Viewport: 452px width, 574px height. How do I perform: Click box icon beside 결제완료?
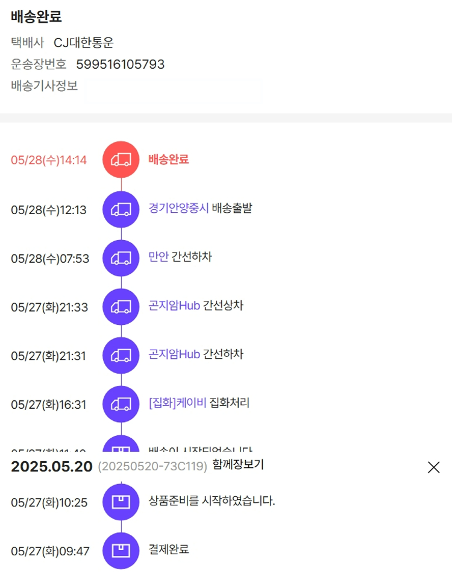click(x=121, y=550)
